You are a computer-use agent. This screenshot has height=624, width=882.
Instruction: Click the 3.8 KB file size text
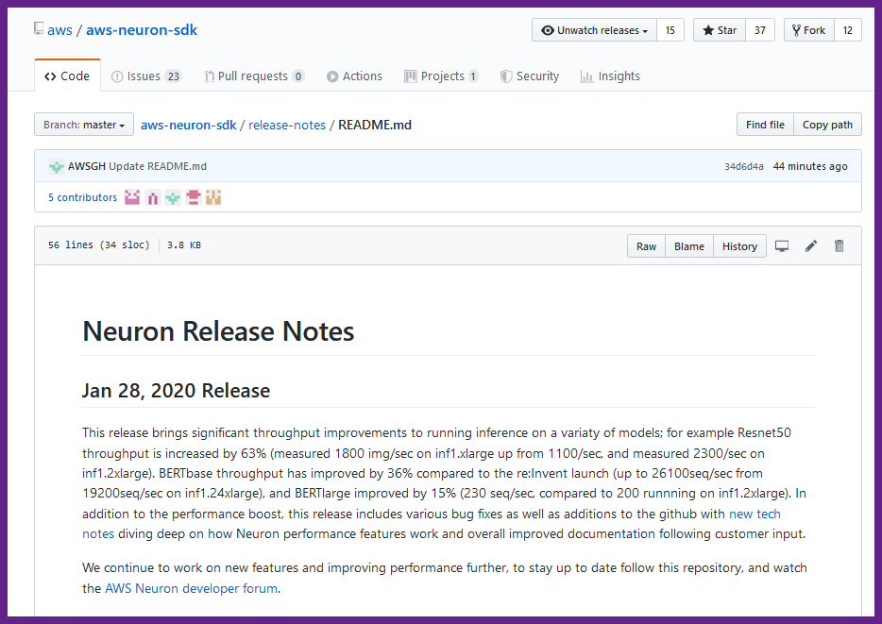(x=184, y=245)
